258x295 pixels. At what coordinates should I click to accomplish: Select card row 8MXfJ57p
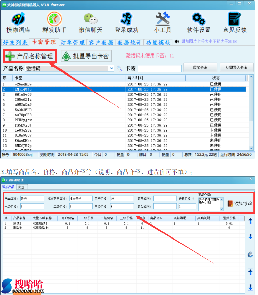pos(124,146)
